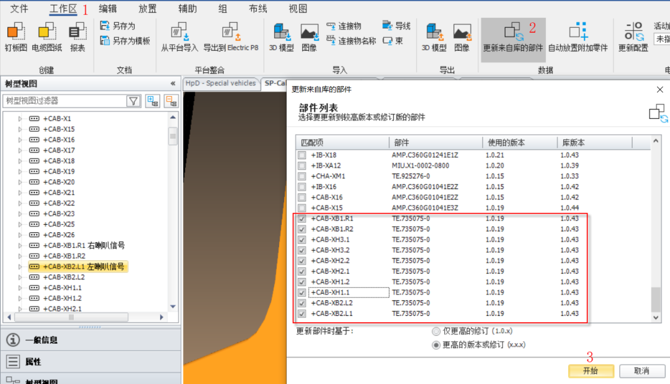The height and width of the screenshot is (384, 670).
Task: Click 导出到 Electric P8 icon
Action: tap(230, 31)
